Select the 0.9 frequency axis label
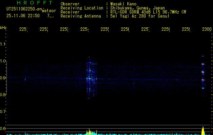 [3, 78]
